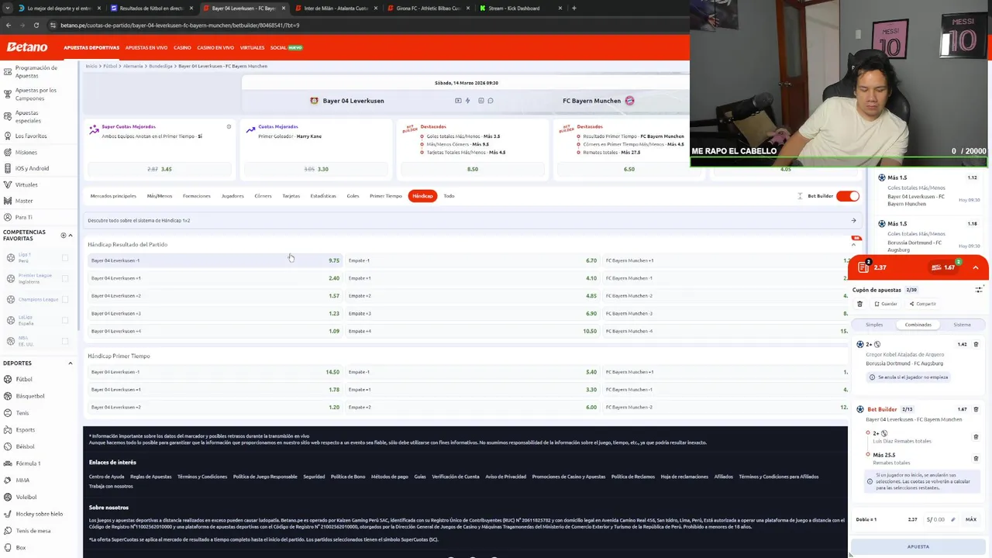
Task: Collapse Competencias Favoritas section
Action: [x=71, y=235]
